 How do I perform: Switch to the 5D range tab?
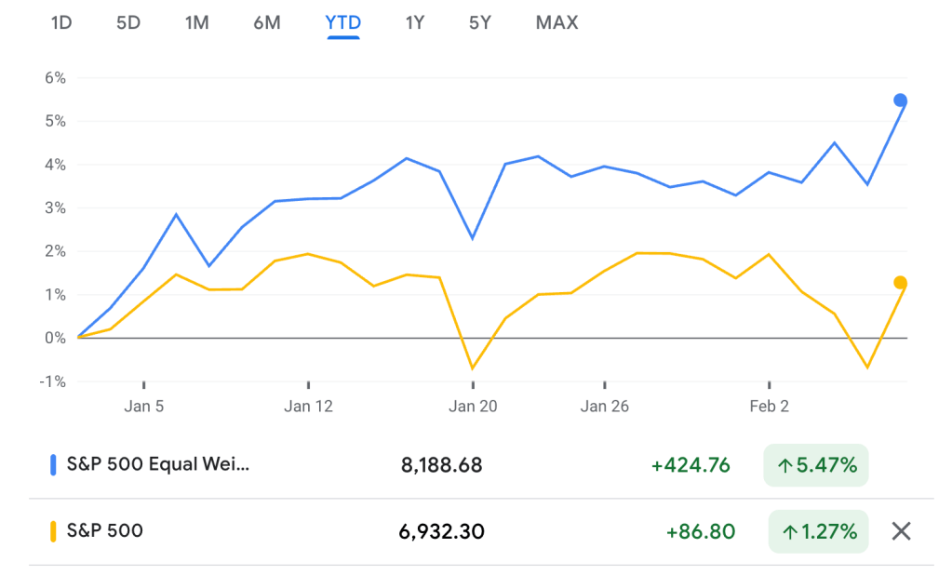pos(128,22)
